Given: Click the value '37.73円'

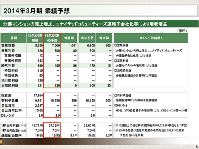Looking at the screenshot, I should (x=54, y=126).
